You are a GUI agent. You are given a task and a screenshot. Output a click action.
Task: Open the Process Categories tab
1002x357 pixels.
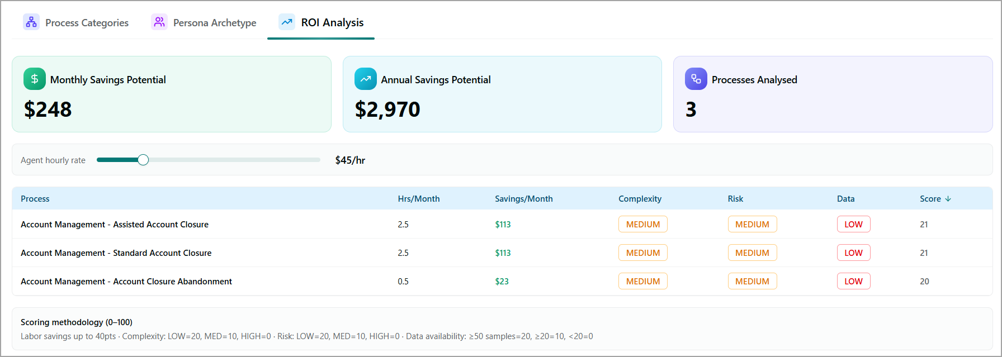(x=76, y=22)
